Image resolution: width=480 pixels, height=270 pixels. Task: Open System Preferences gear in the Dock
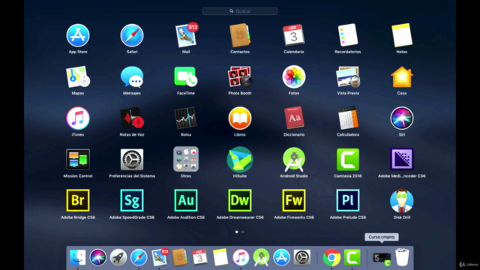tap(302, 257)
